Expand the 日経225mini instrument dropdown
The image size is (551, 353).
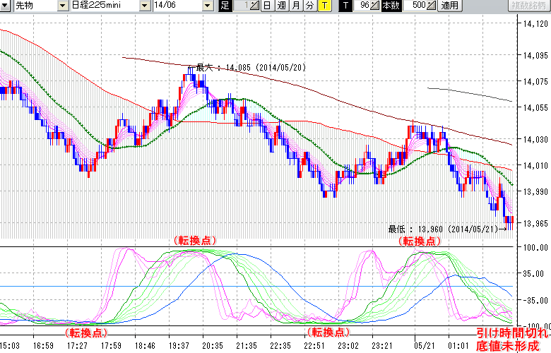(x=145, y=6)
